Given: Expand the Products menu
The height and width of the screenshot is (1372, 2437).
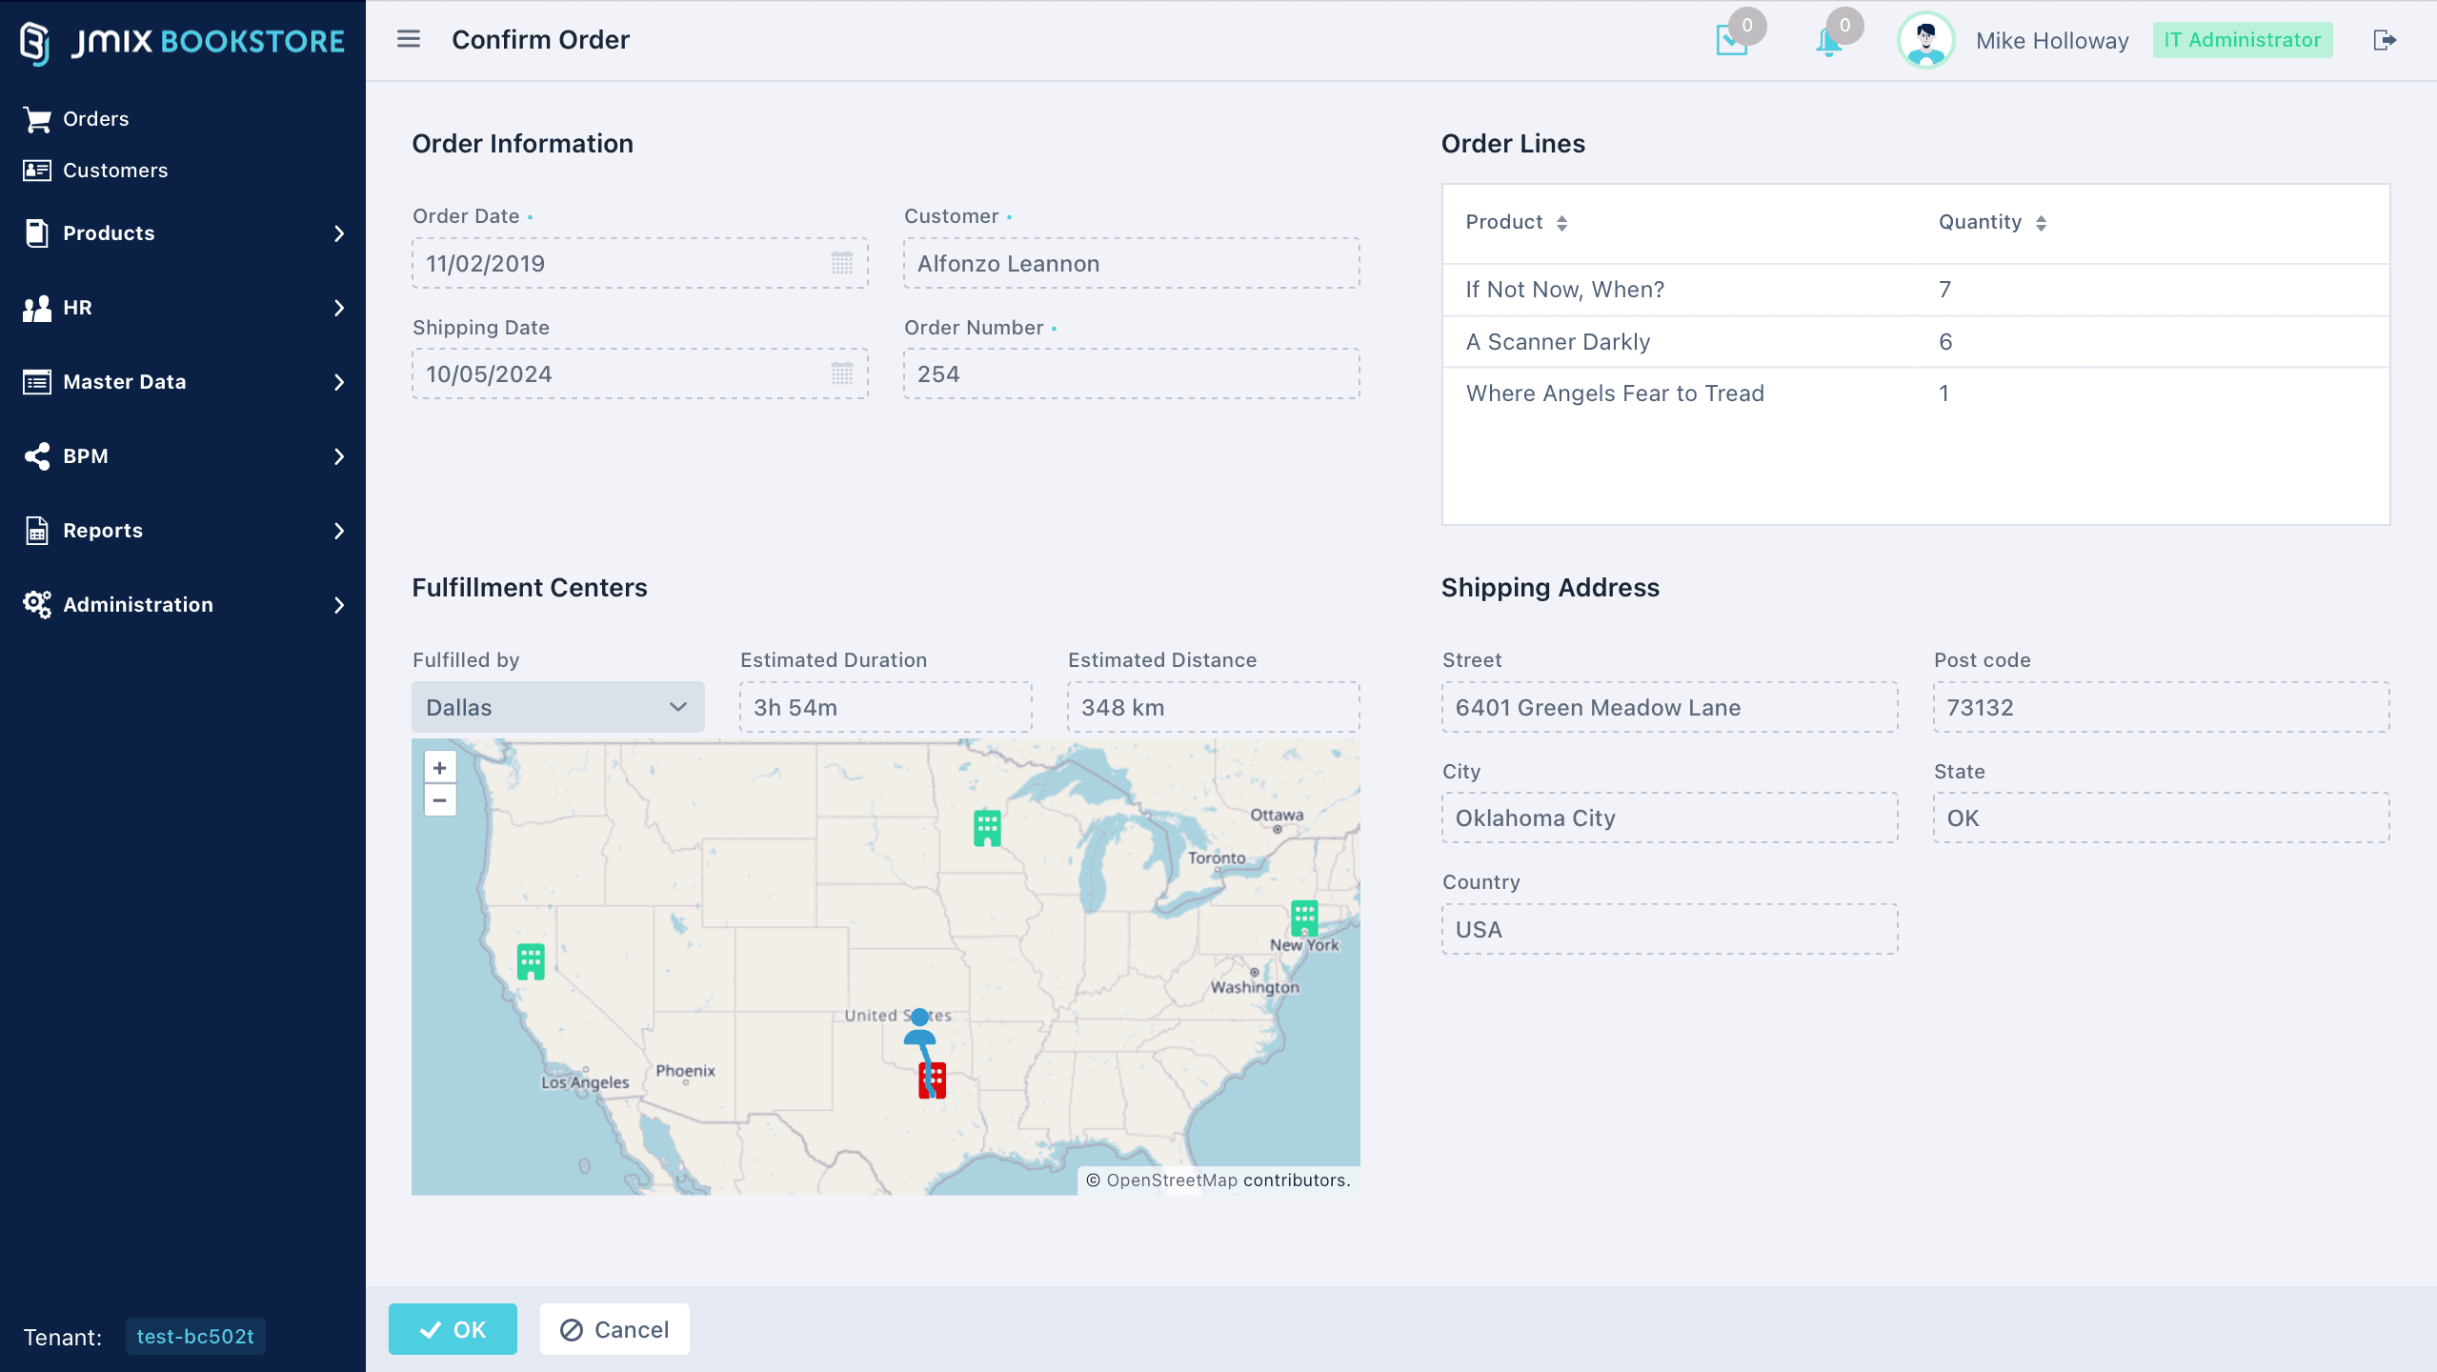Looking at the screenshot, I should pos(183,233).
